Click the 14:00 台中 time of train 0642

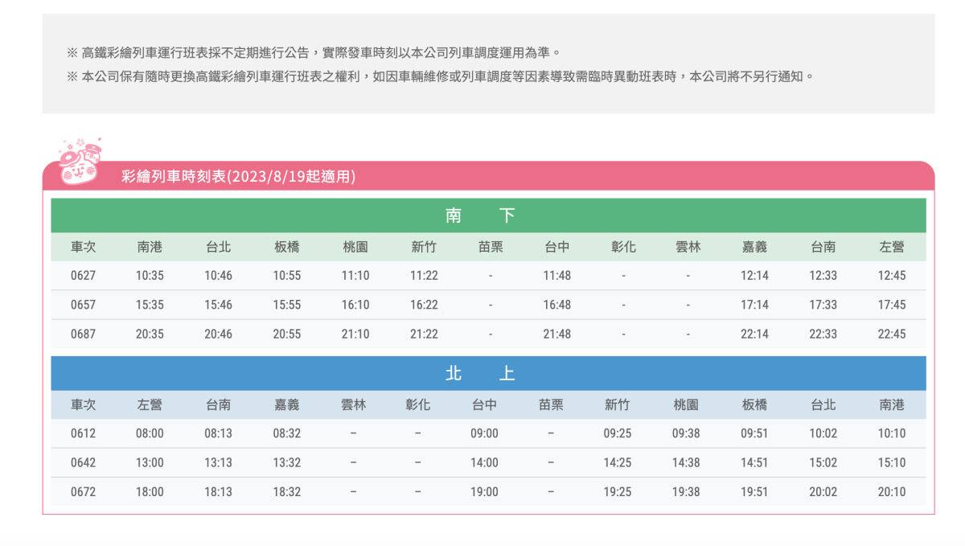click(x=484, y=462)
